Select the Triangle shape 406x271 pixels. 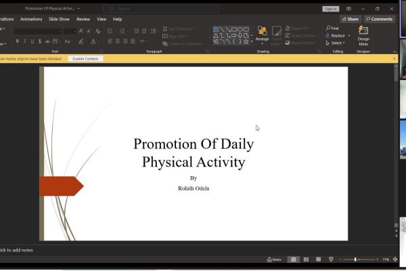coord(216,35)
